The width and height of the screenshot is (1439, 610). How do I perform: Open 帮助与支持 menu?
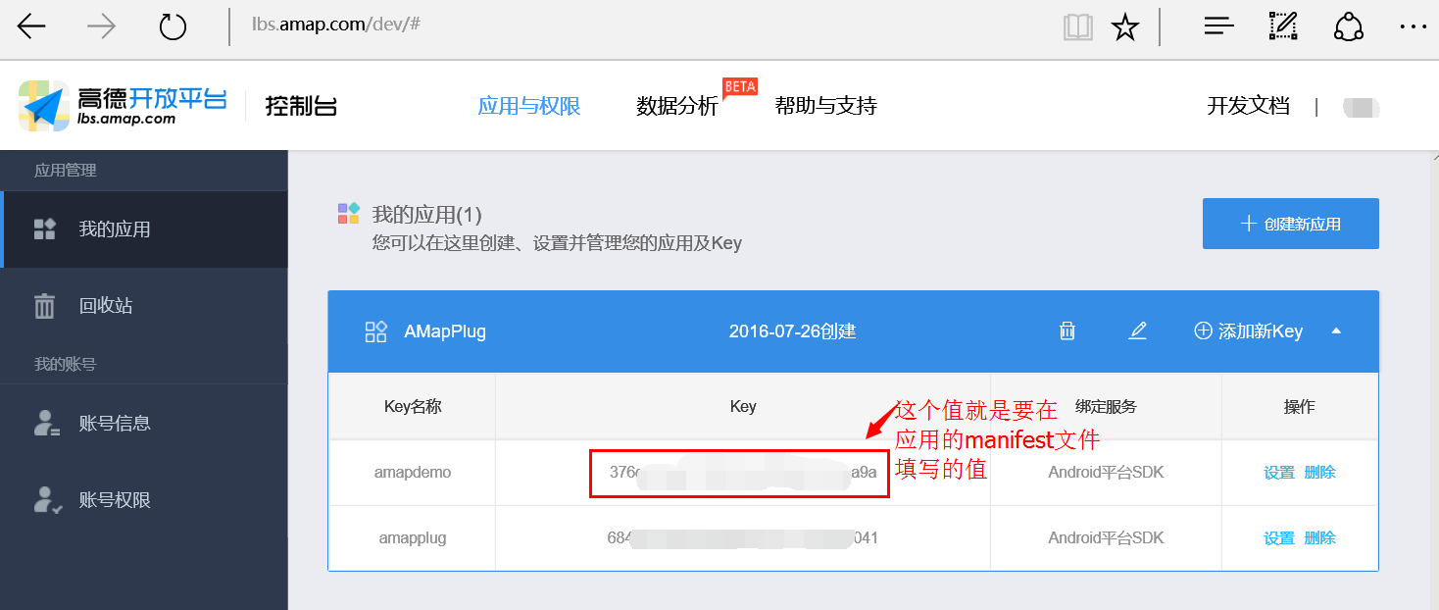tap(825, 106)
